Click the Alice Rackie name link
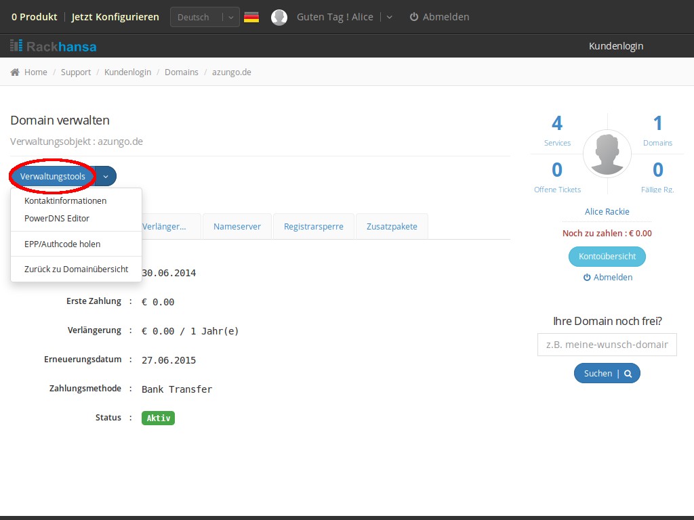Viewport: 694px width, 520px height. [607, 212]
